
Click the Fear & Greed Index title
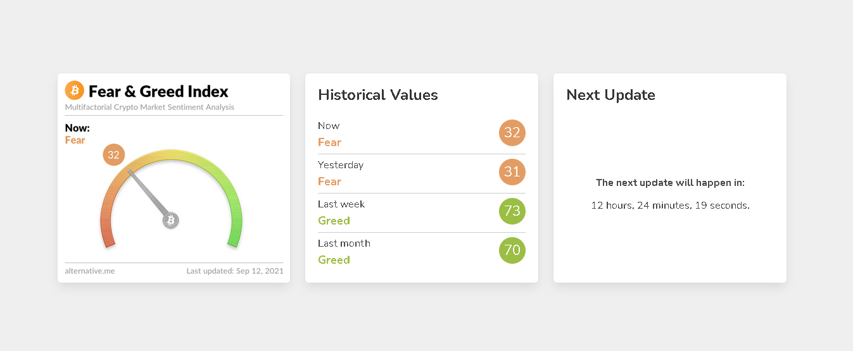tap(158, 91)
